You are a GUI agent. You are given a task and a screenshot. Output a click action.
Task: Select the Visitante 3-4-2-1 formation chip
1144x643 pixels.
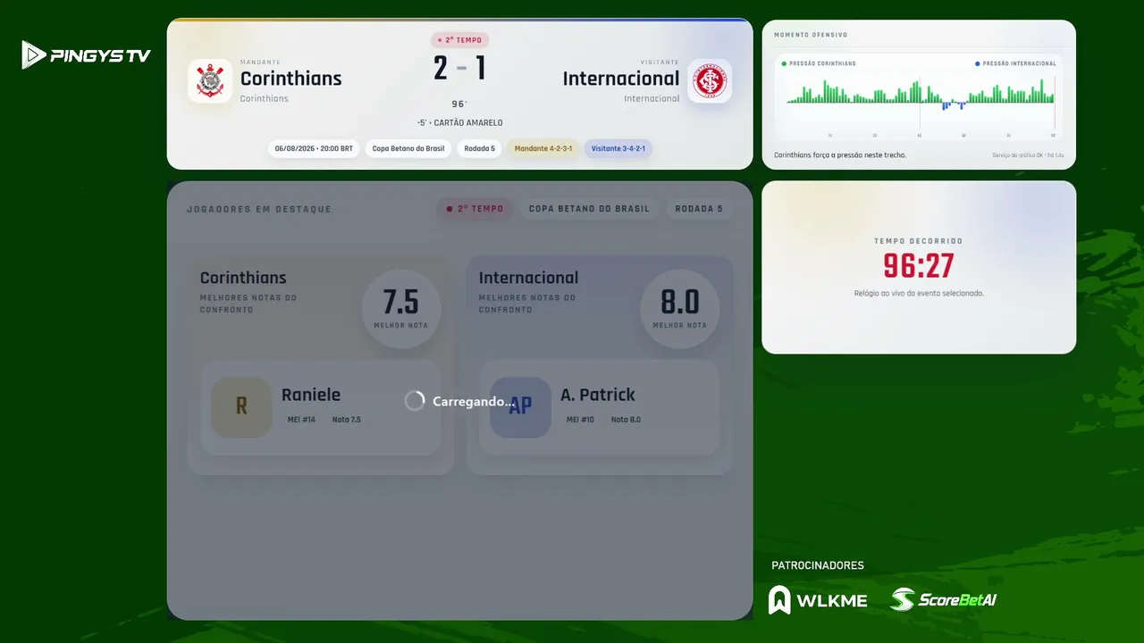(x=618, y=148)
